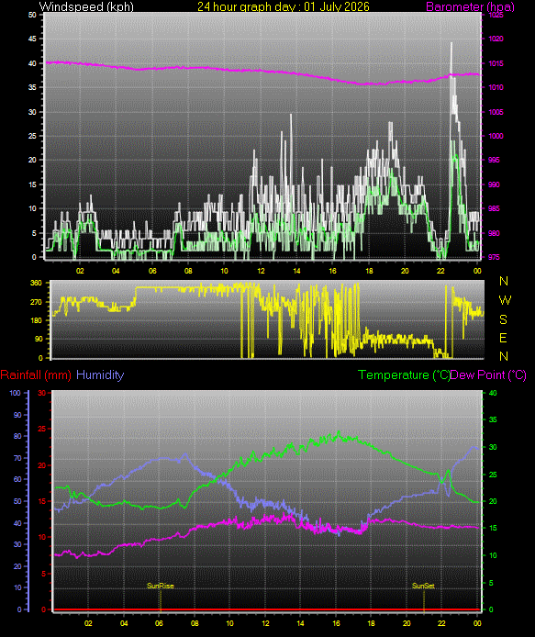Click the 360 value on the wind direction axis
Viewport: 535px width, 637px height.
click(x=36, y=283)
